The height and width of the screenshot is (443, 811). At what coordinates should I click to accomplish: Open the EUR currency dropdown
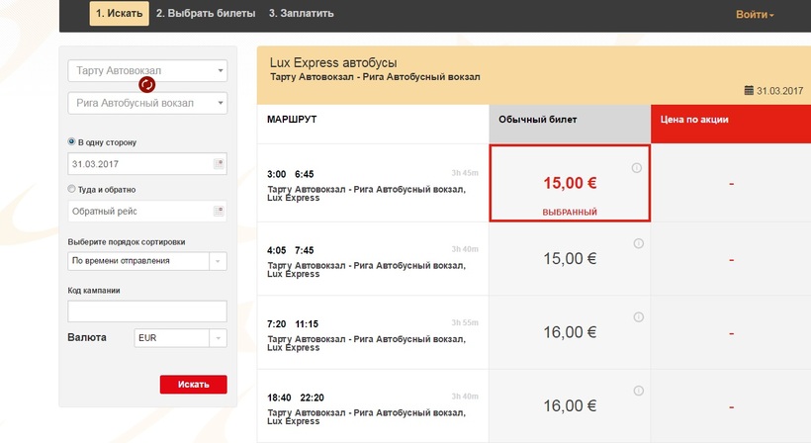[218, 338]
